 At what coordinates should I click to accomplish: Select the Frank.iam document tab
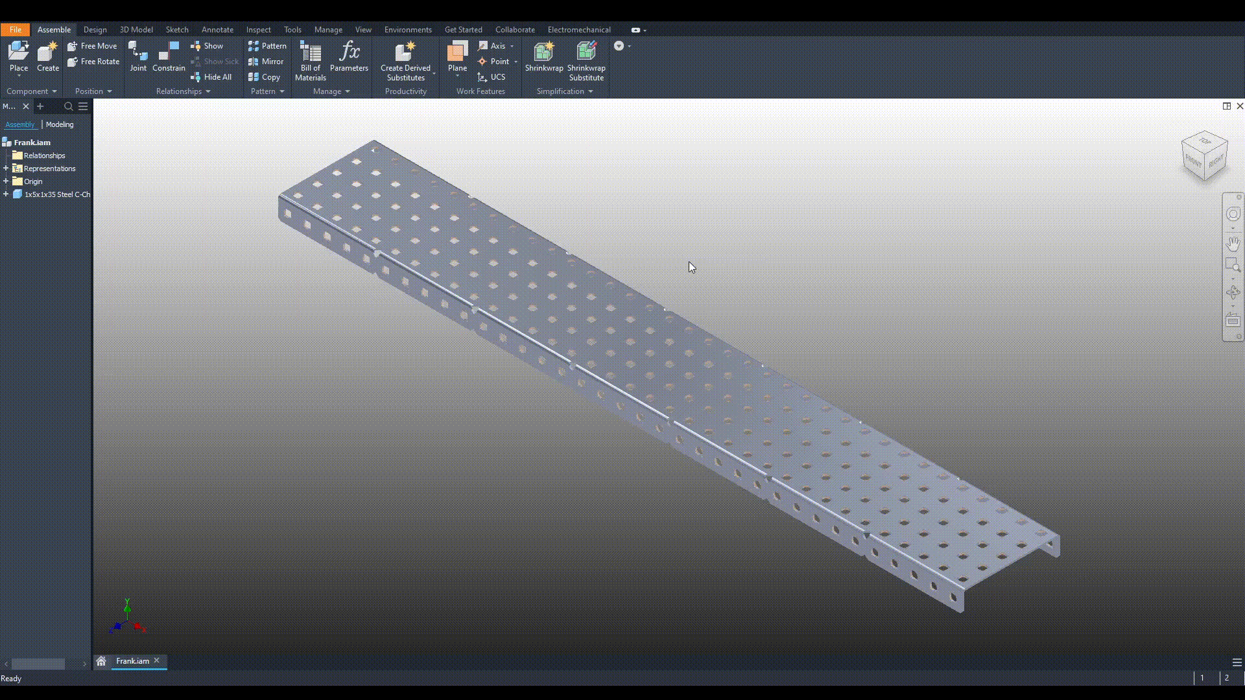132,661
